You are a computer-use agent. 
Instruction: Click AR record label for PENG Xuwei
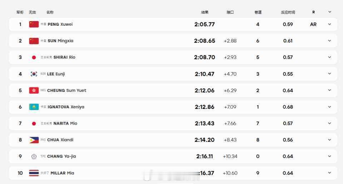(313, 24)
